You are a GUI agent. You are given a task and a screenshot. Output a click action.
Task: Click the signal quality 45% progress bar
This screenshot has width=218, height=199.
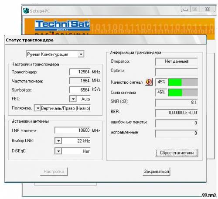tap(183, 82)
